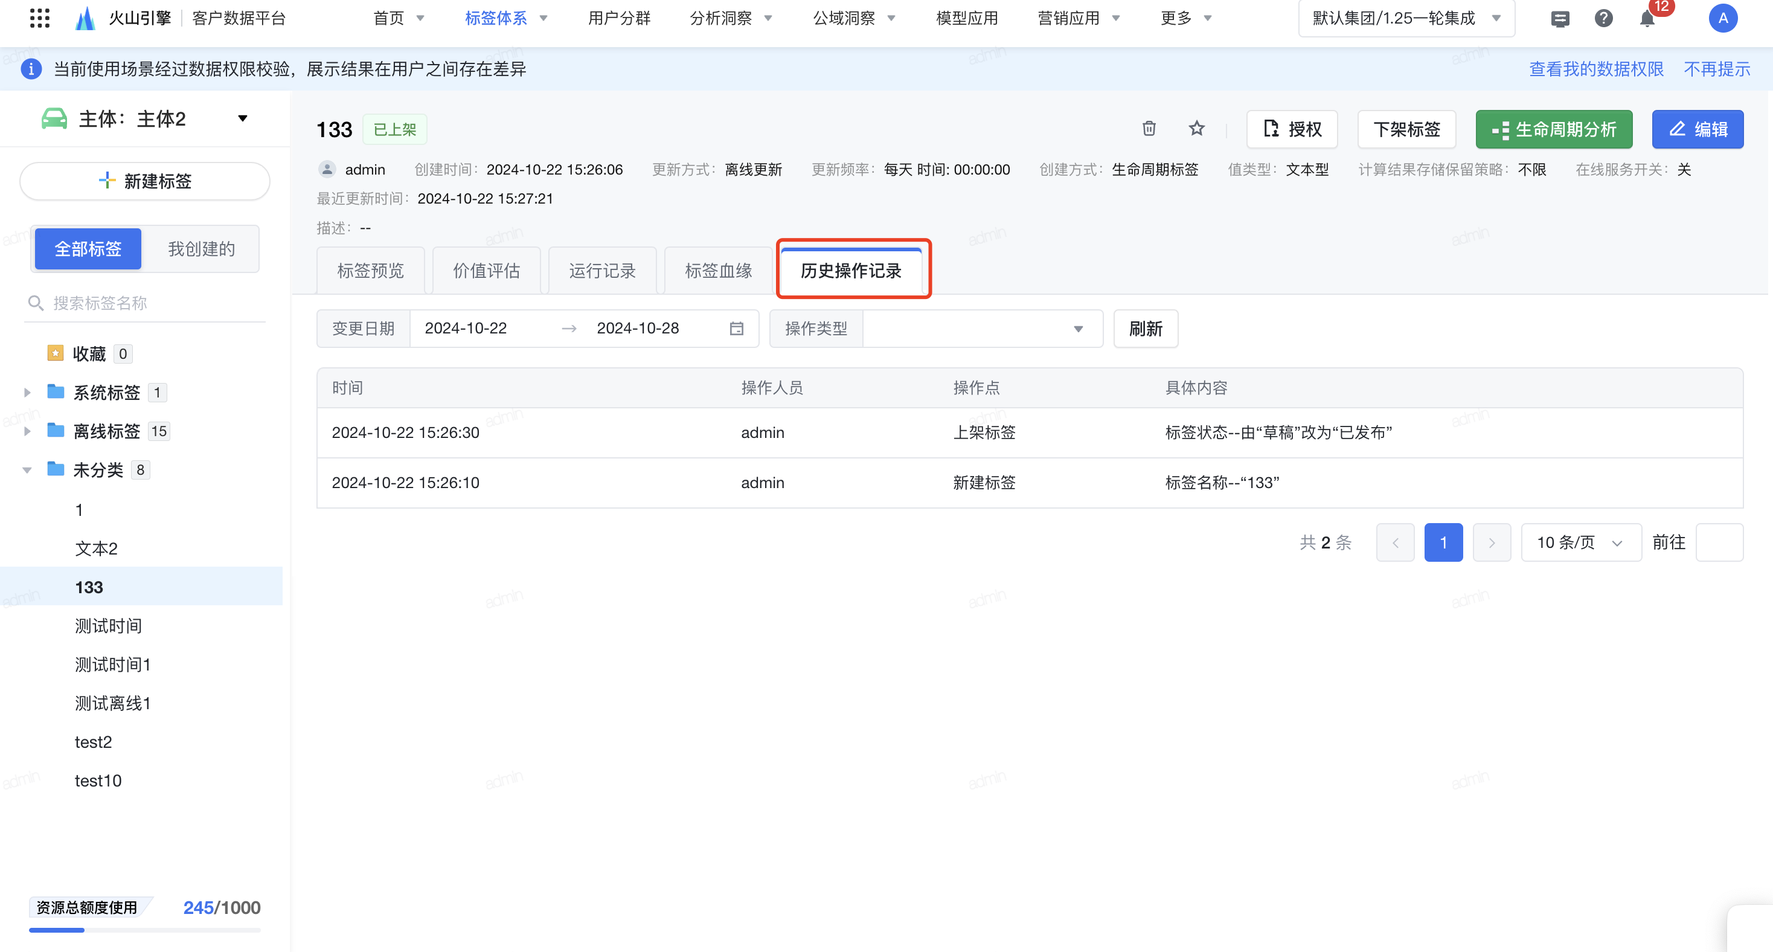Screen dimensions: 1773x952
Task: Go to 模型应用 in navigation
Action: click(x=967, y=19)
